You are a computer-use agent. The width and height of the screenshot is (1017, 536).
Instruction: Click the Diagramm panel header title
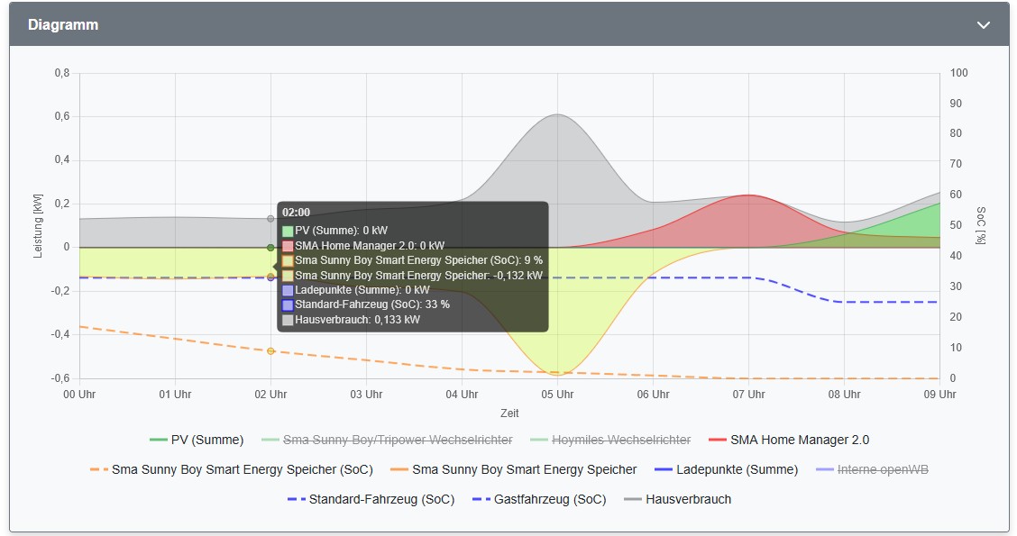click(63, 25)
